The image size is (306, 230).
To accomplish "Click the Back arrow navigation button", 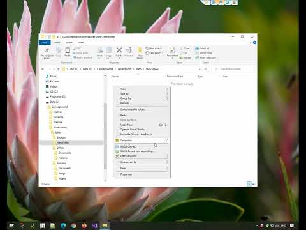I will point(43,69).
